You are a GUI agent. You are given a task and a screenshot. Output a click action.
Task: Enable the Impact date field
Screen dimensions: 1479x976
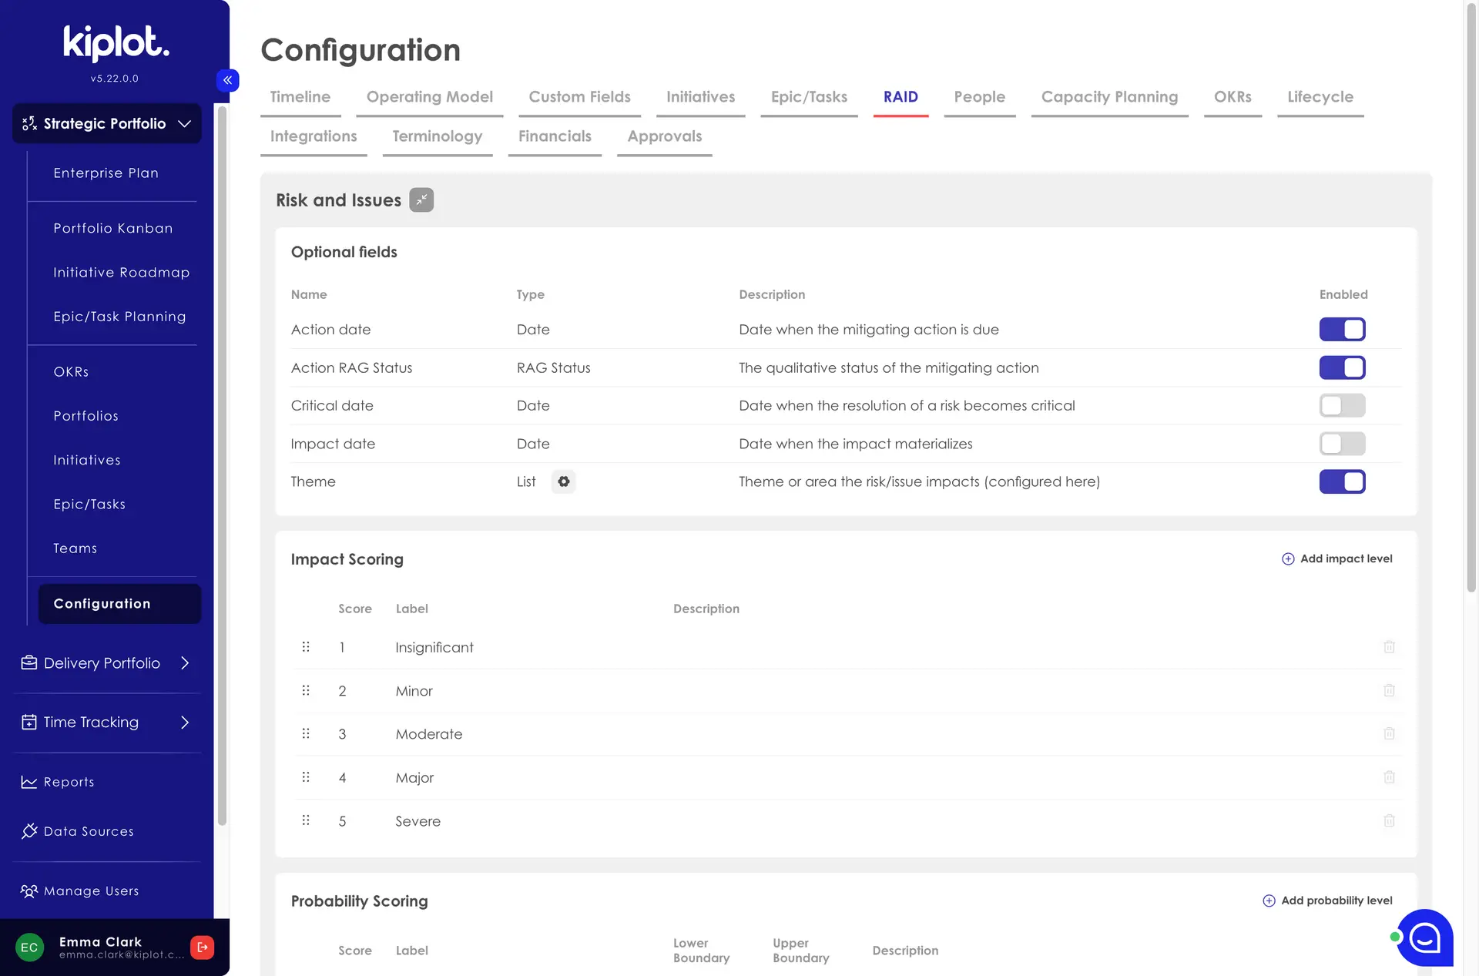[x=1342, y=444]
